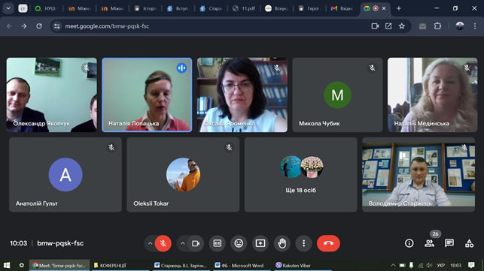Open the activities shapes icon
Screen dimensions: 484x271
(x=469, y=243)
